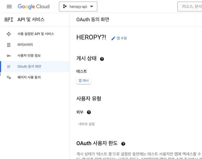Click the key icon for 사용자 인증 정보
This screenshot has width=202, height=159.
tap(9, 56)
